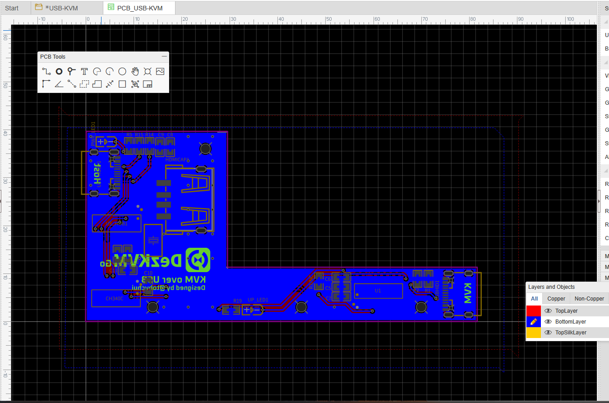Toggle TopLayer visibility eye
This screenshot has height=403, width=609.
(x=548, y=311)
